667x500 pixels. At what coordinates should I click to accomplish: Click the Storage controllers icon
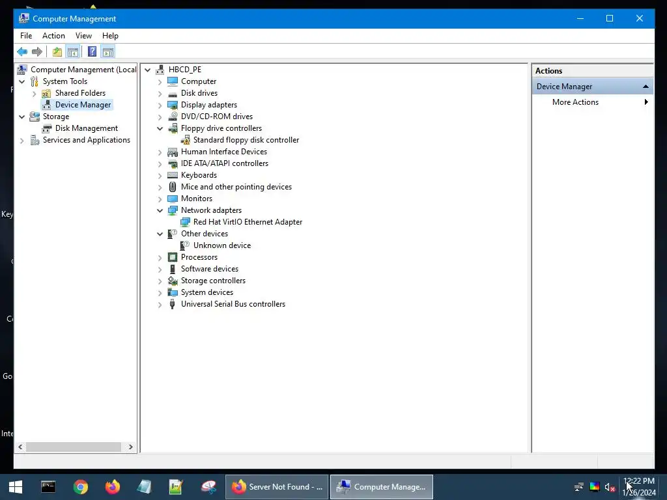click(x=172, y=281)
